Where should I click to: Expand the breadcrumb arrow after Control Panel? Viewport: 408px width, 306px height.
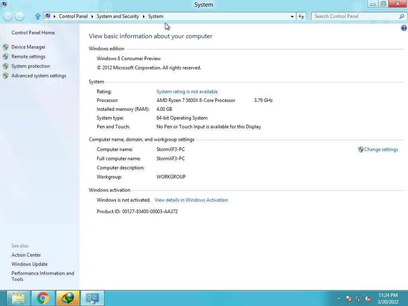92,16
